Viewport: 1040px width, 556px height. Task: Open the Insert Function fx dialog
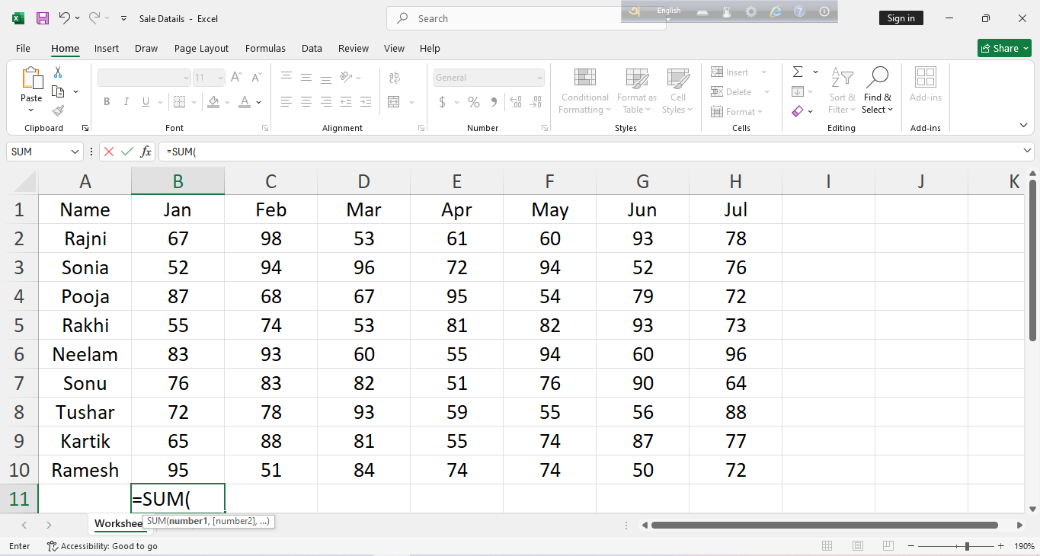pyautogui.click(x=146, y=152)
